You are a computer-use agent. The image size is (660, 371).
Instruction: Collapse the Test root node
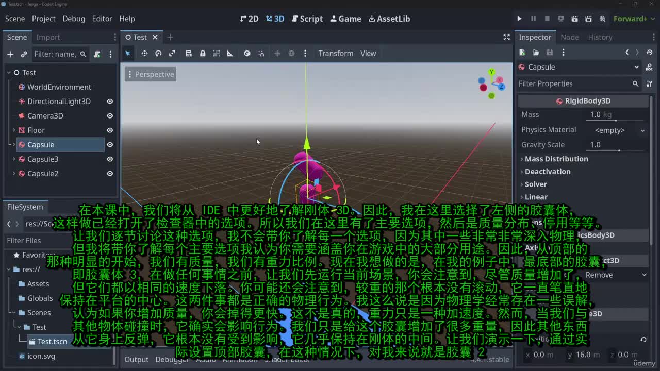(x=9, y=73)
